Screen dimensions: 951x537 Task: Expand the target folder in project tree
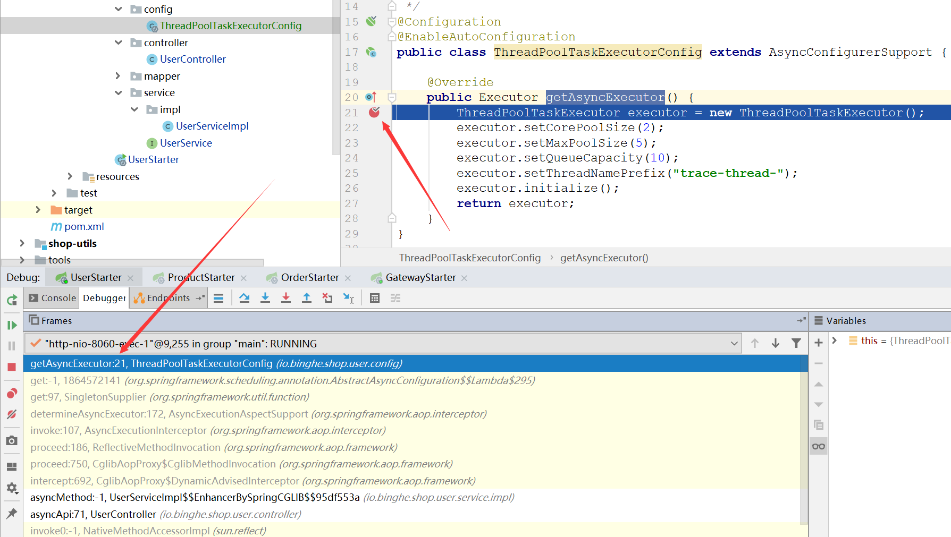(38, 210)
